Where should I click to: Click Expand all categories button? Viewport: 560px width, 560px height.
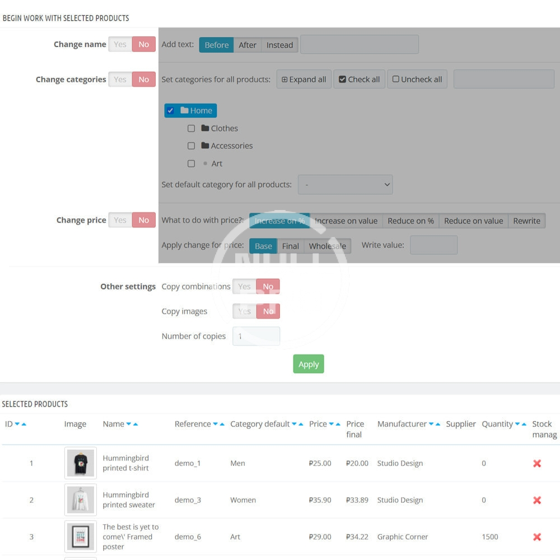304,80
